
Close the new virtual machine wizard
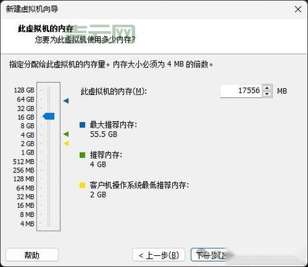tap(298, 9)
